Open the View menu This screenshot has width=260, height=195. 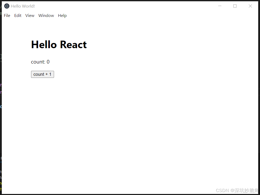click(x=30, y=16)
